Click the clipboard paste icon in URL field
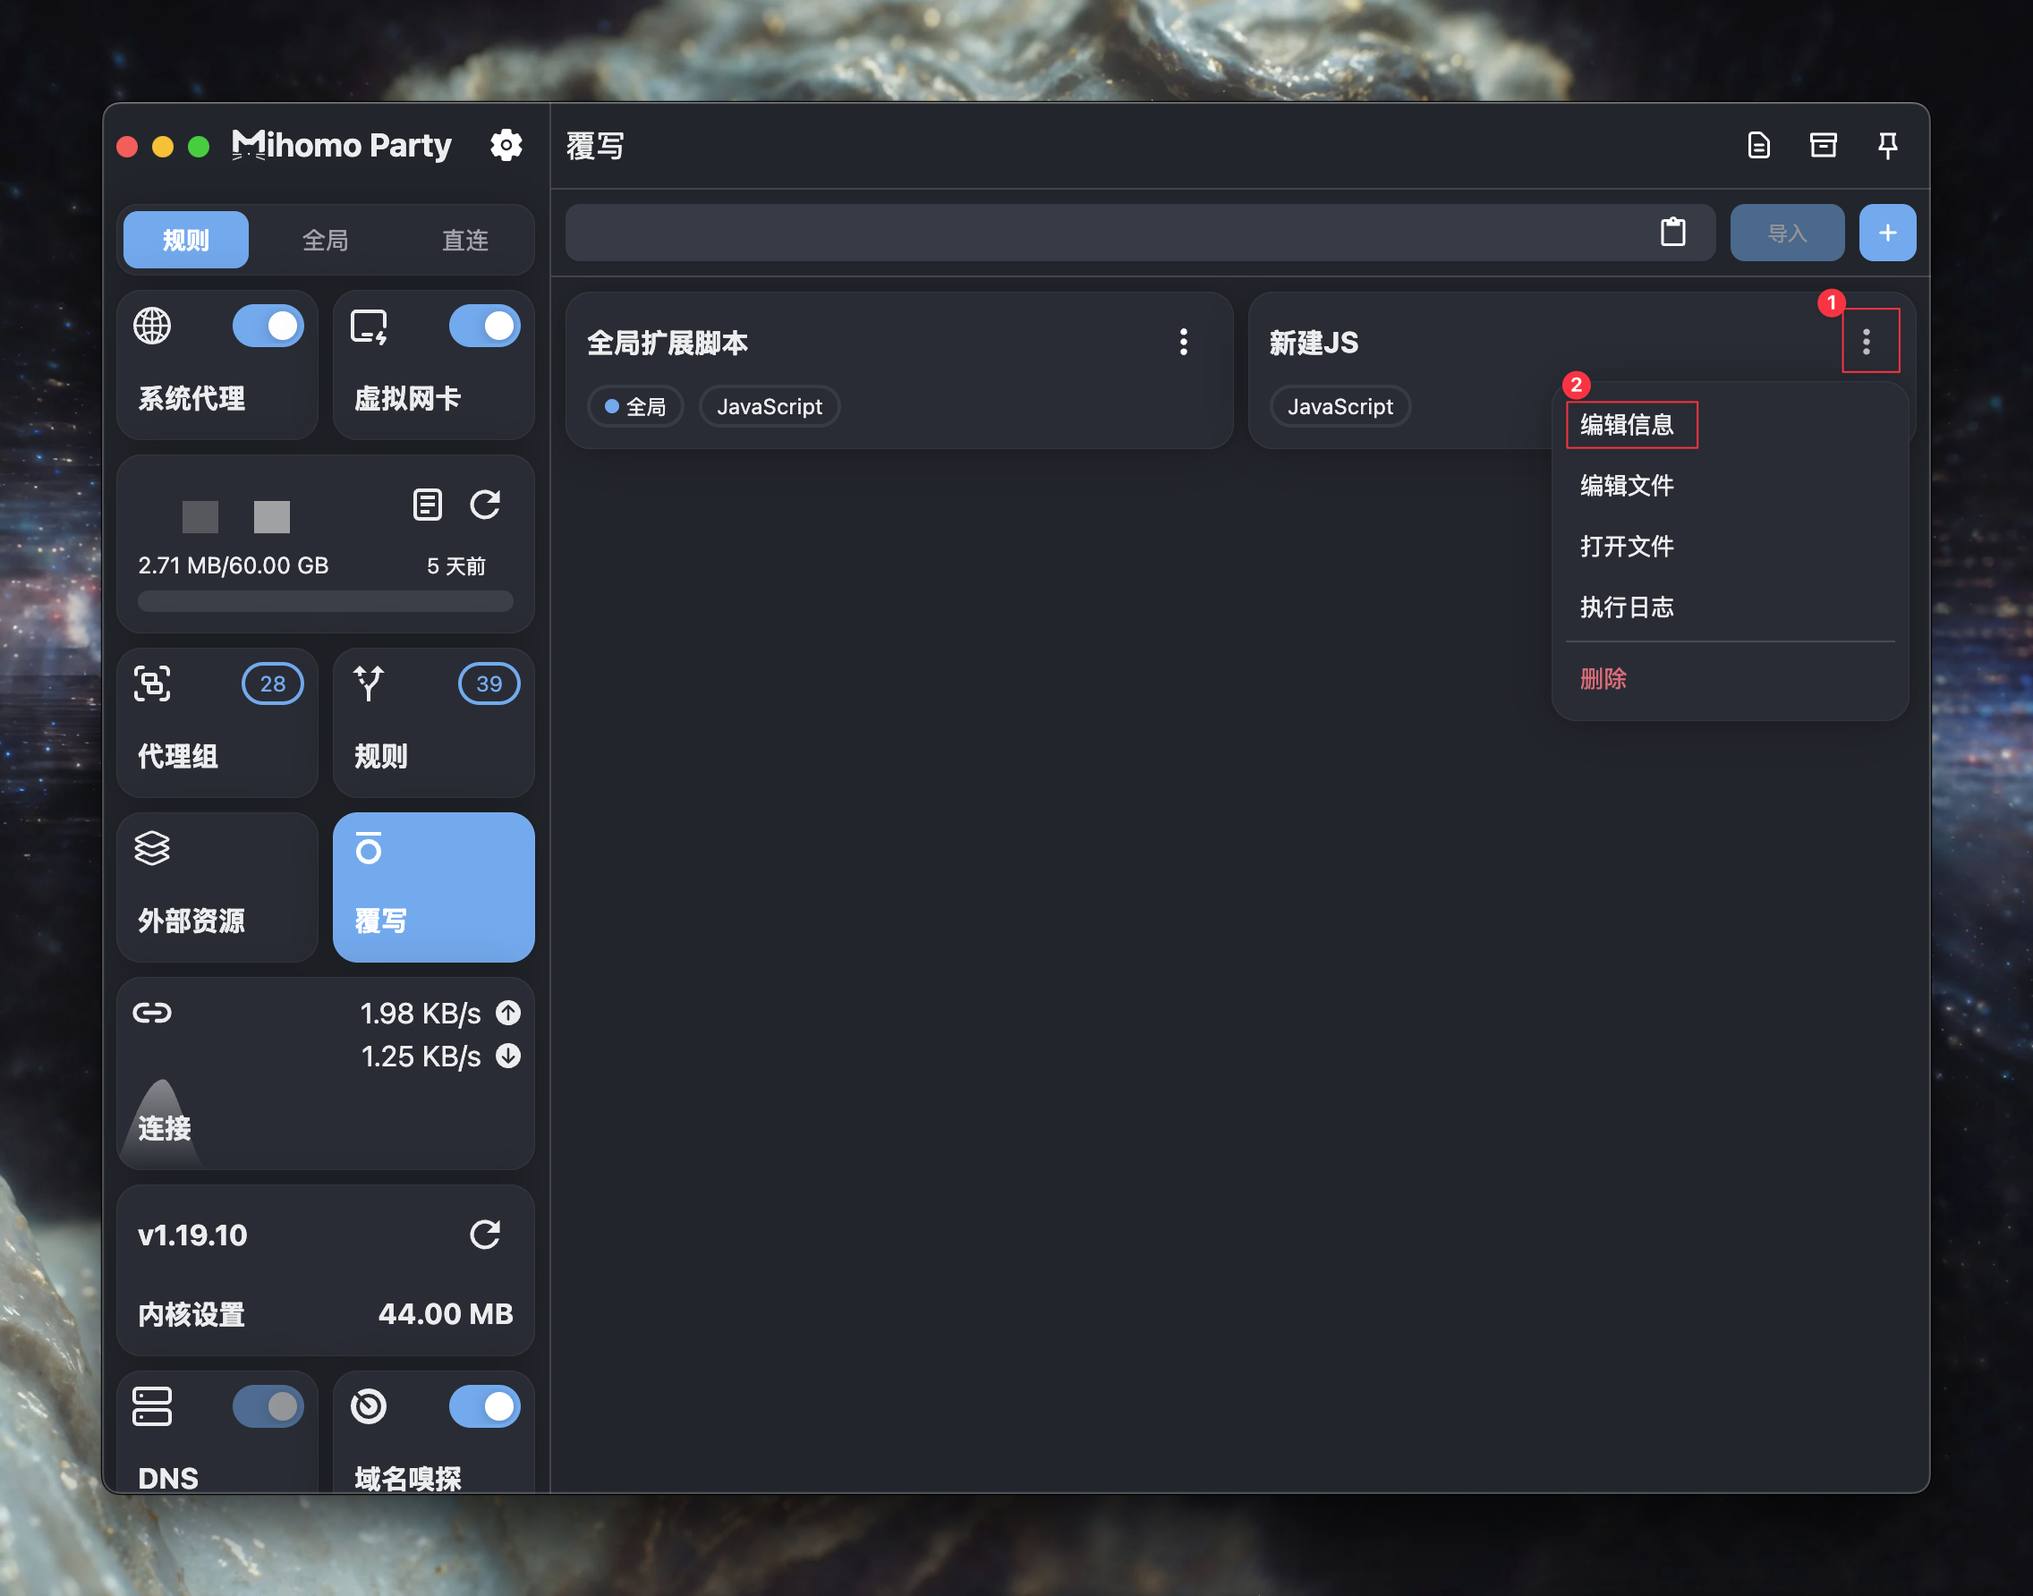Viewport: 2033px width, 1596px height. 1672,232
